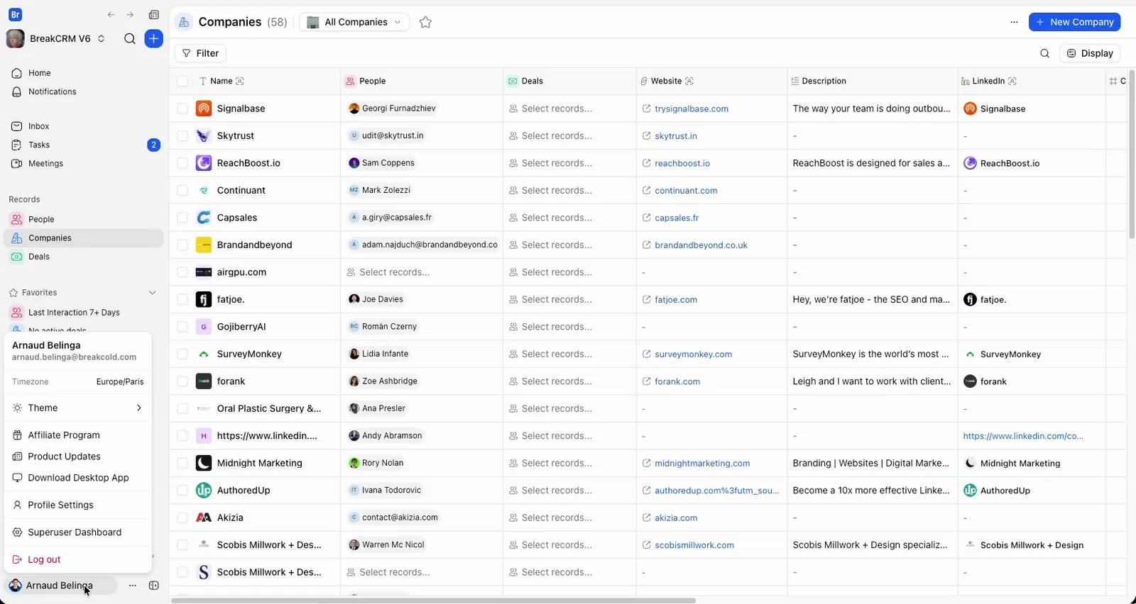Go back with the left arrow icon
Image resolution: width=1136 pixels, height=604 pixels.
(x=111, y=15)
